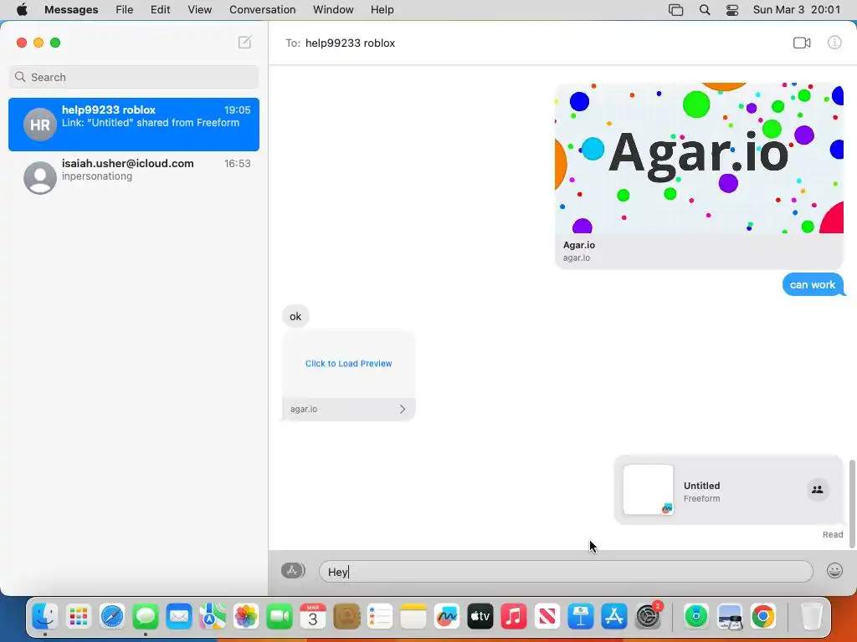Start a FaceTime video call
Screen dimensions: 857x642
[802, 43]
